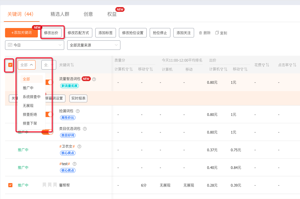The height and width of the screenshot is (199, 300).
Task: Collapse the 全部 status filter dropdown
Action: pos(26,65)
